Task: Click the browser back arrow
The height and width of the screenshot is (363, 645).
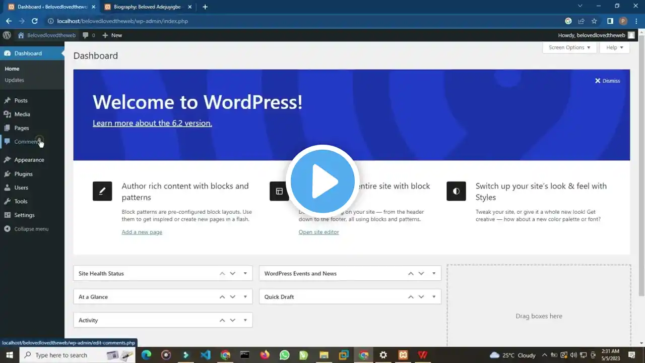Action: pyautogui.click(x=9, y=21)
